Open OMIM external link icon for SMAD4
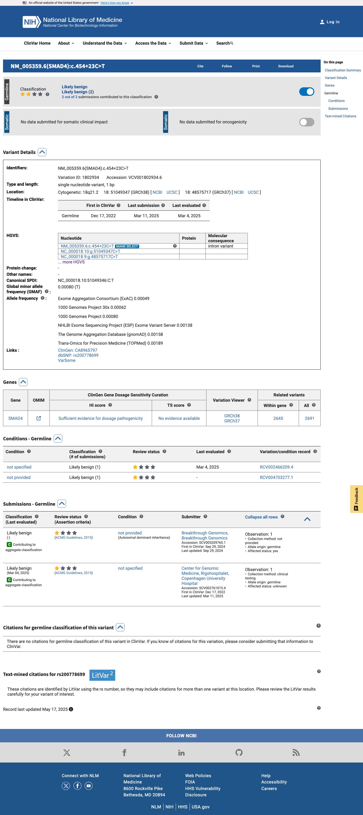The image size is (363, 815). [x=39, y=418]
